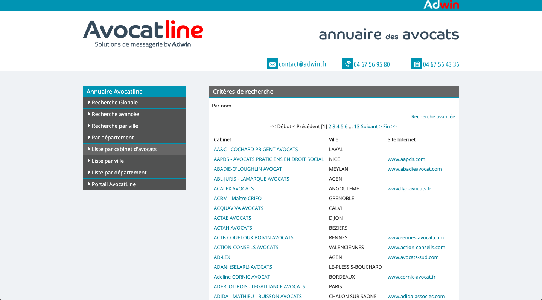Screen dimensions: 542x300
Task: Open ADER JOLIBOIS - LEGALLIANCE AVOCATS
Action: click(259, 287)
